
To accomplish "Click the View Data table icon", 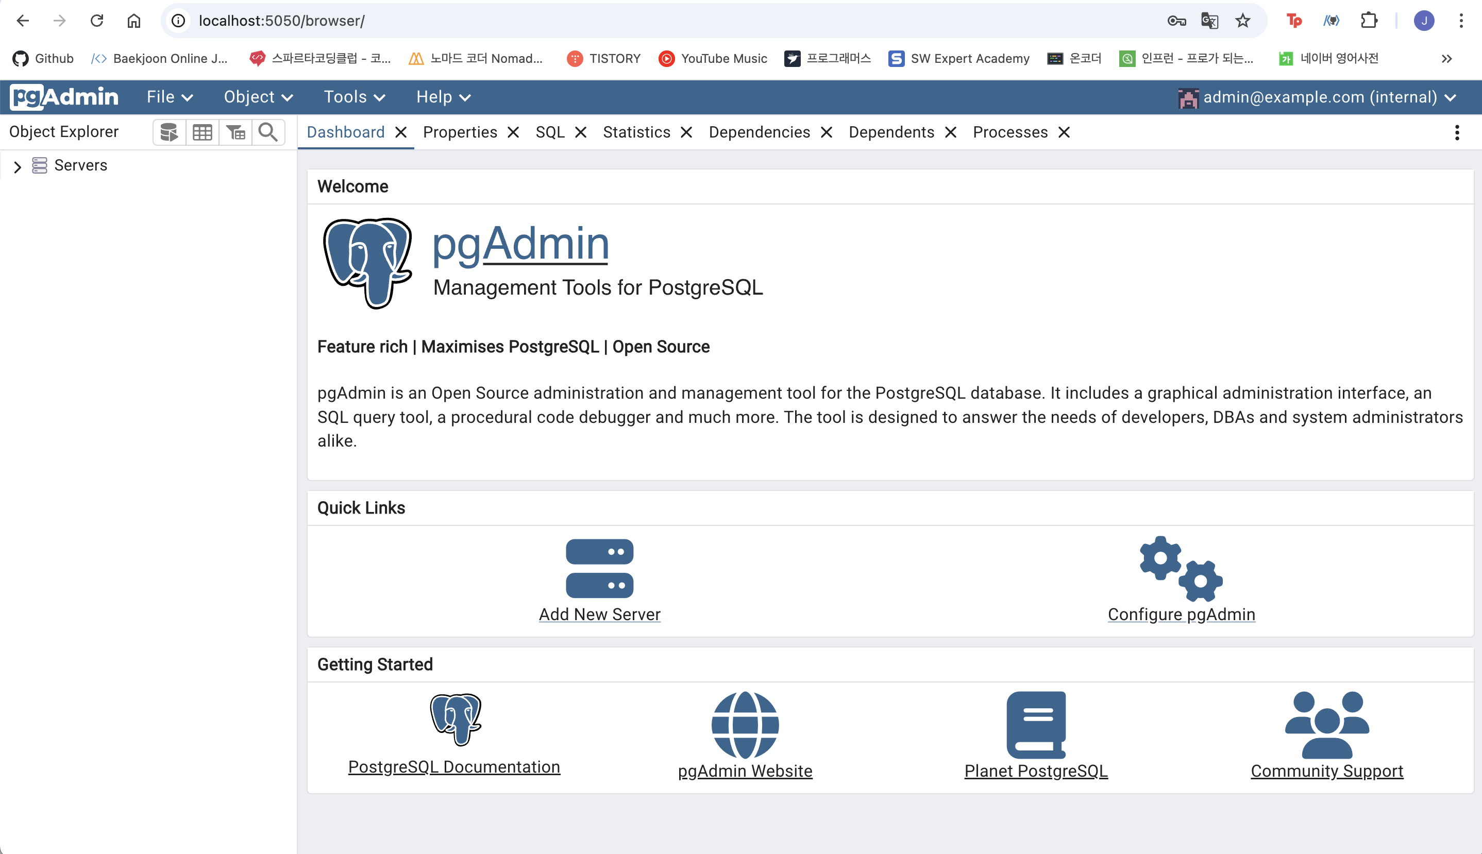I will click(x=203, y=132).
